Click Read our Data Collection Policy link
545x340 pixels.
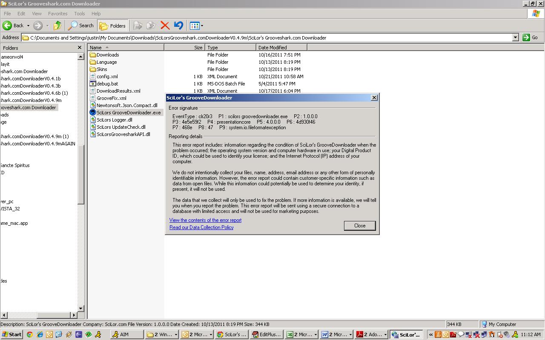201,227
